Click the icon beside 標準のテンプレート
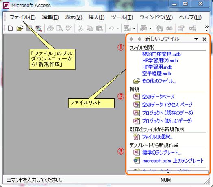213x187 pixels. point(137,153)
